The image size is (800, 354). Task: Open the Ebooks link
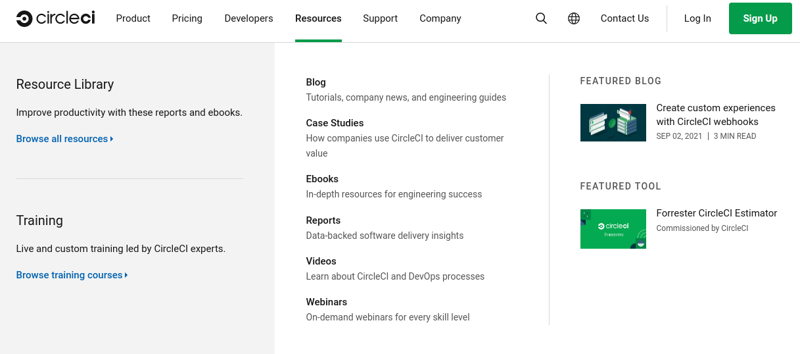pyautogui.click(x=322, y=179)
